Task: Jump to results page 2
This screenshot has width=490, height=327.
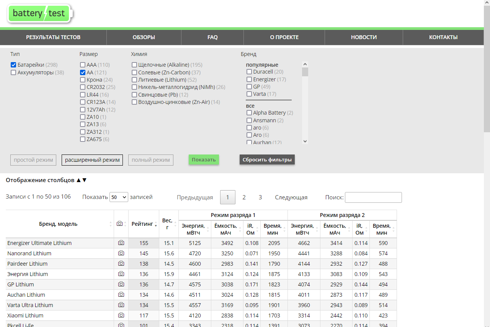Action: click(x=244, y=197)
